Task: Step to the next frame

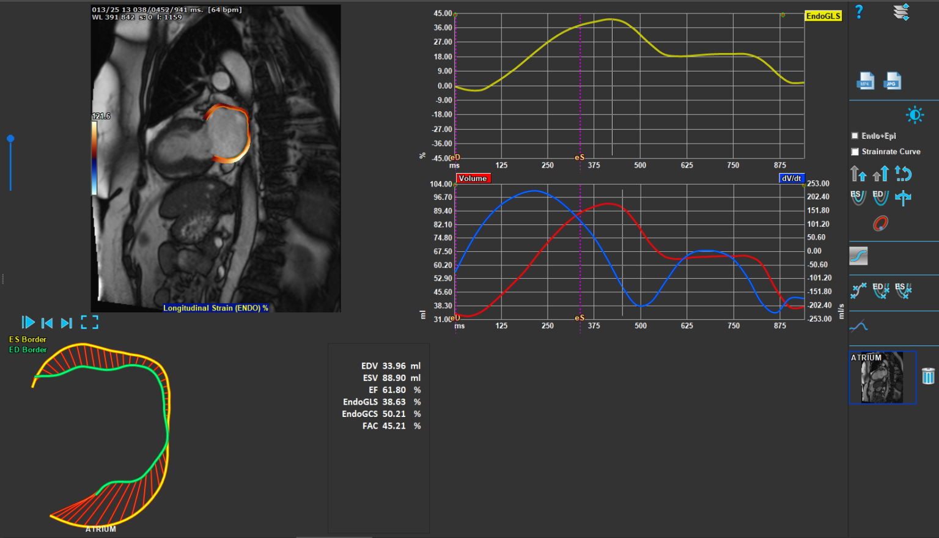Action: tap(67, 323)
